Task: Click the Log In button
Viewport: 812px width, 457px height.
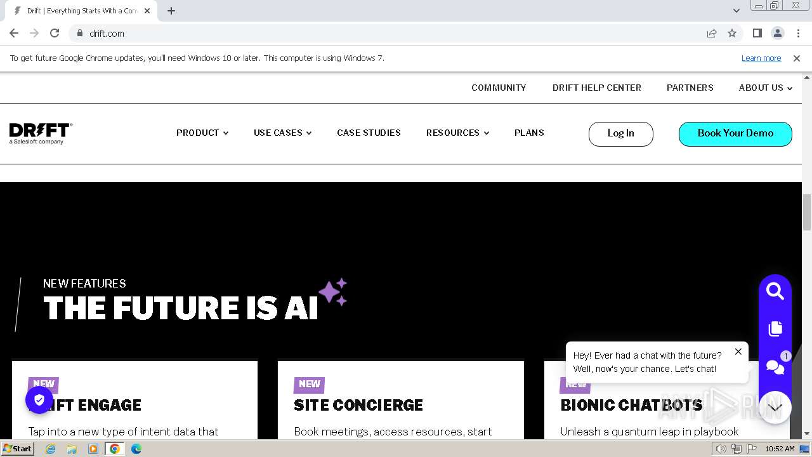Action: 620,134
